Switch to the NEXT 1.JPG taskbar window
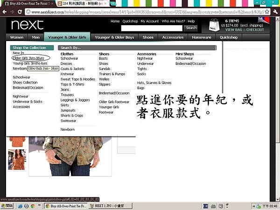 tap(111, 206)
